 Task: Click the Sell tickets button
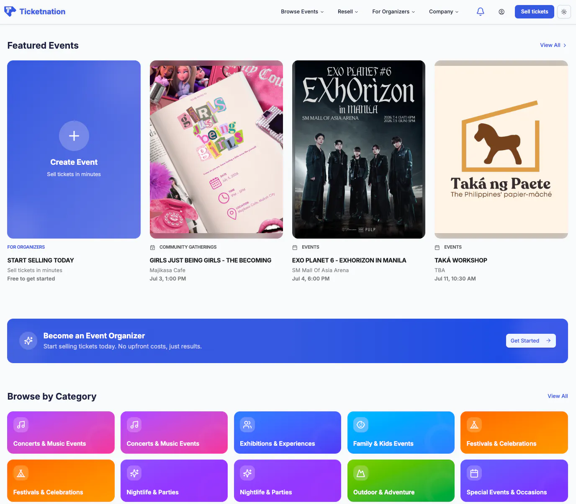pos(535,12)
